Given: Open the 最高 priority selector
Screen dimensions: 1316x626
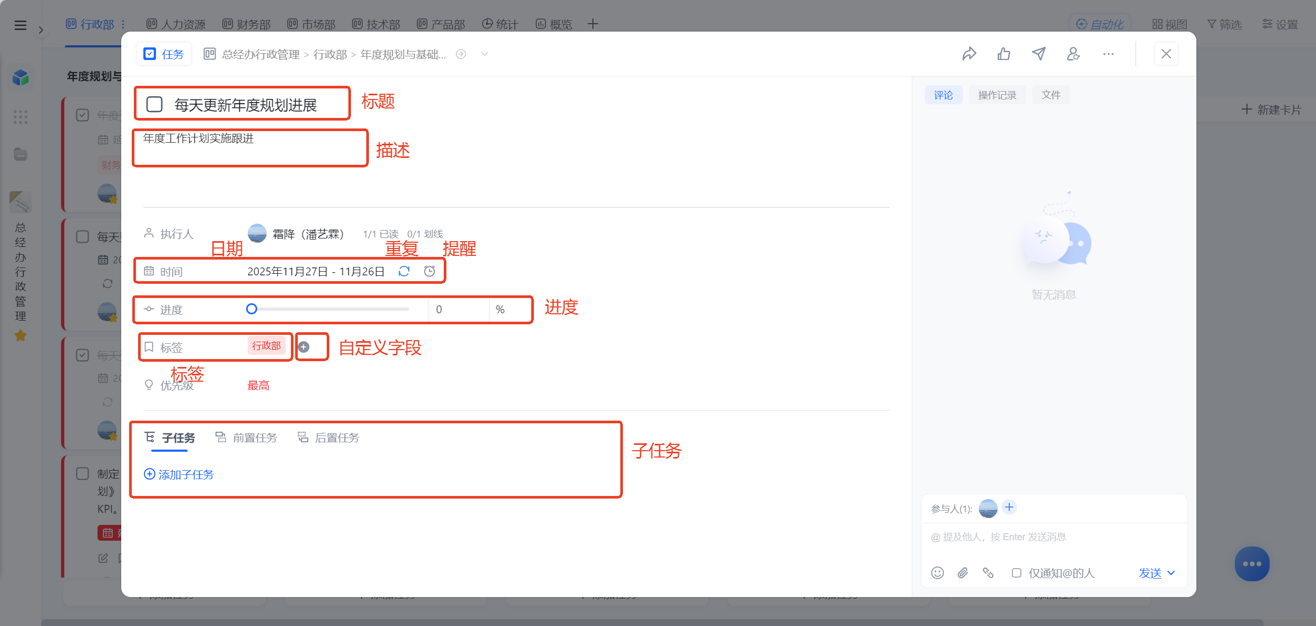Looking at the screenshot, I should coord(258,385).
